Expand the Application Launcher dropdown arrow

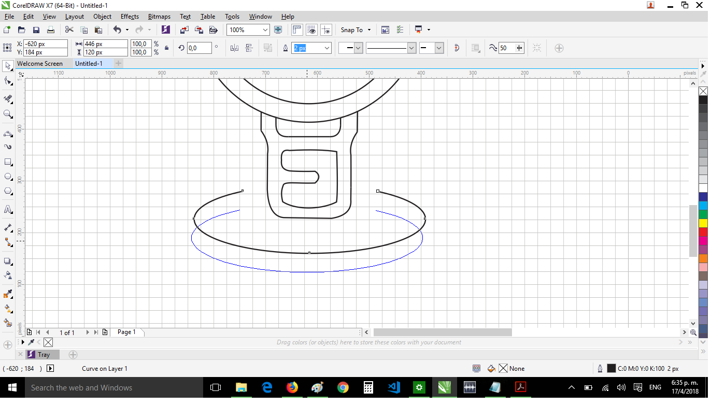(x=429, y=30)
